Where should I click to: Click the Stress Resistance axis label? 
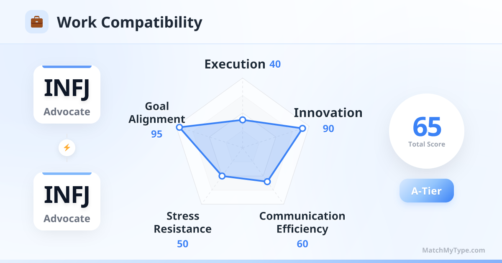click(183, 223)
